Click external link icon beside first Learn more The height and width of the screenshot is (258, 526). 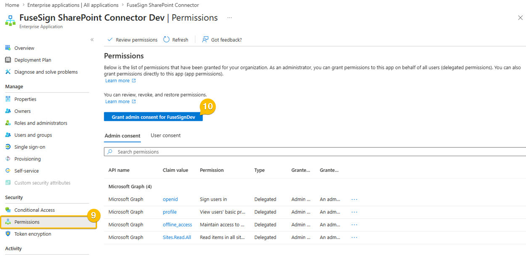point(134,81)
